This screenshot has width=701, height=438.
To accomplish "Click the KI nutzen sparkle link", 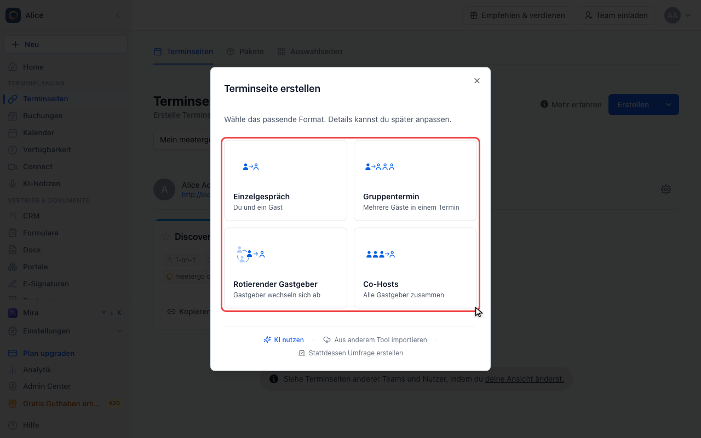I will (x=284, y=340).
